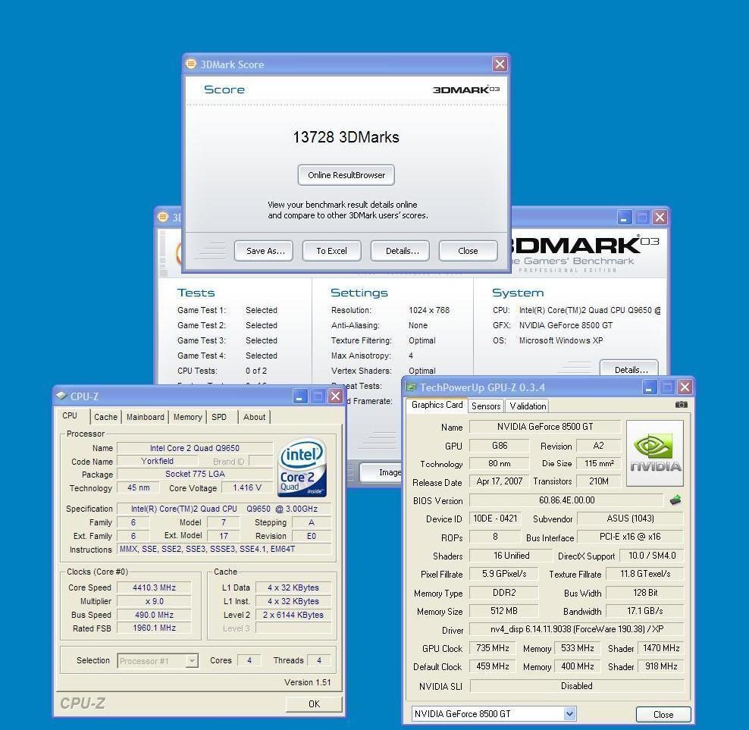Open the Validation tab in GPU-Z
This screenshot has width=749, height=730.
point(528,406)
